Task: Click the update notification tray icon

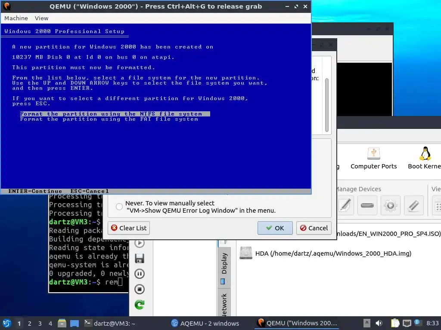Action: [x=418, y=323]
